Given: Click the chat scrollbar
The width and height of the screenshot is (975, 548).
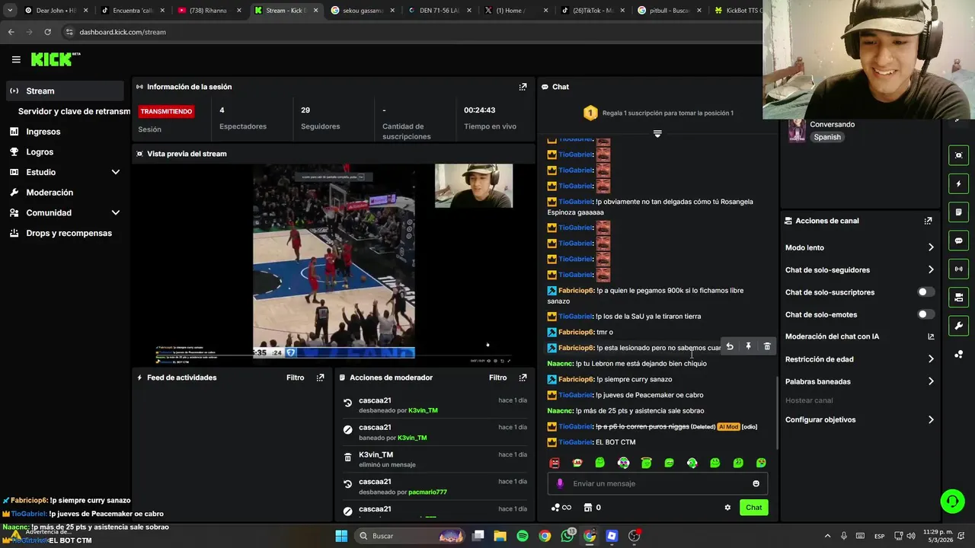Looking at the screenshot, I should 776,411.
